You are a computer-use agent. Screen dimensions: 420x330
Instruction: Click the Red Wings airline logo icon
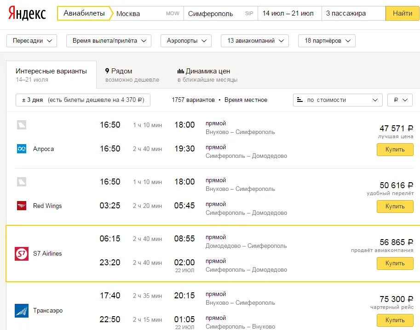click(22, 206)
